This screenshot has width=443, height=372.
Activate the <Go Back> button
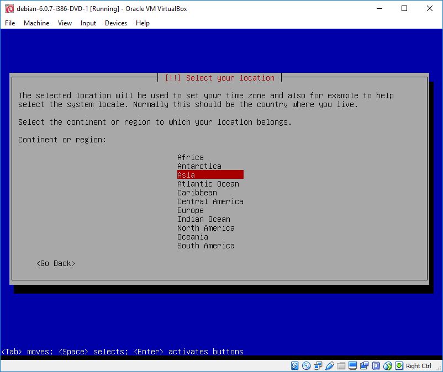(56, 263)
